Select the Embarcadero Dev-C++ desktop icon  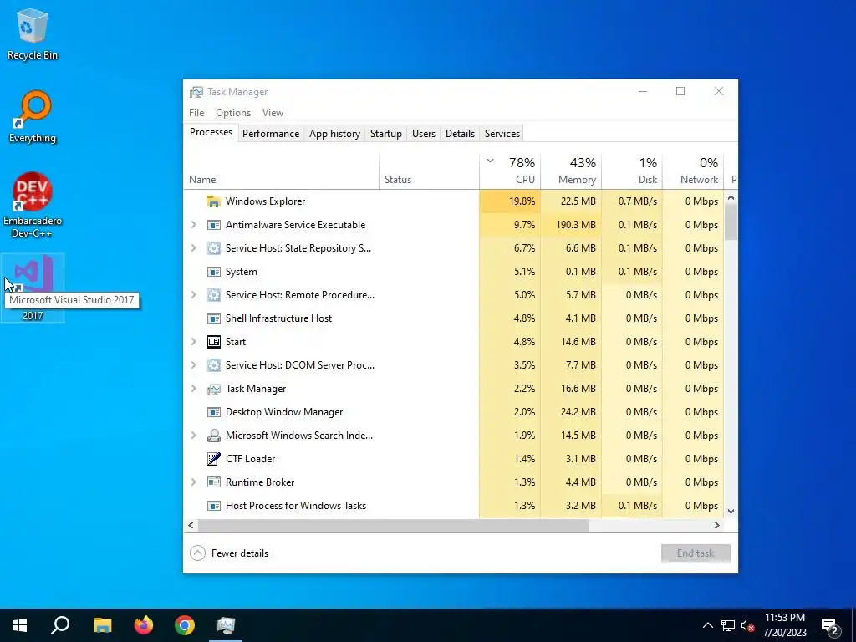pos(33,206)
